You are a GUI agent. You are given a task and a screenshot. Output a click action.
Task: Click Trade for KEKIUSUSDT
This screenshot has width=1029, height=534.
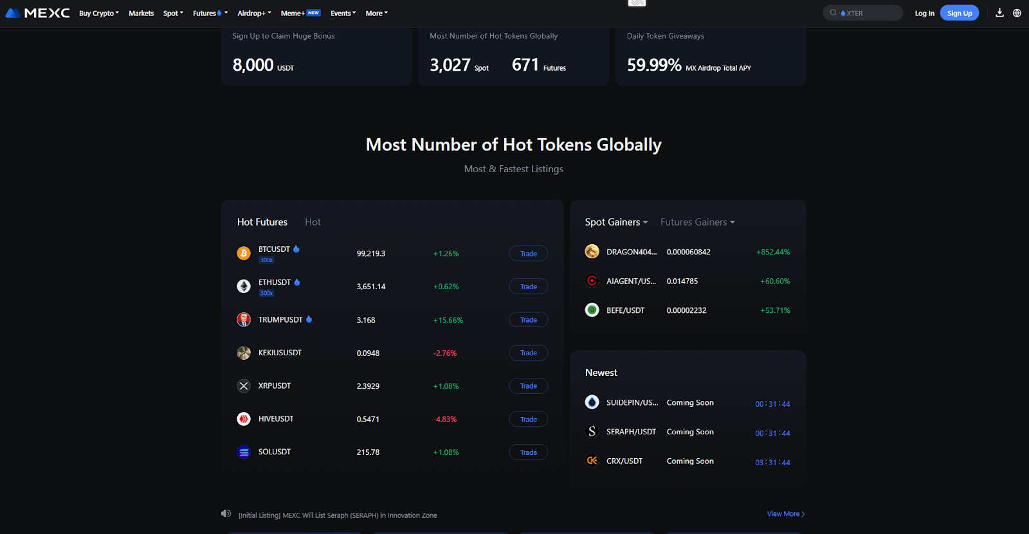pyautogui.click(x=529, y=353)
